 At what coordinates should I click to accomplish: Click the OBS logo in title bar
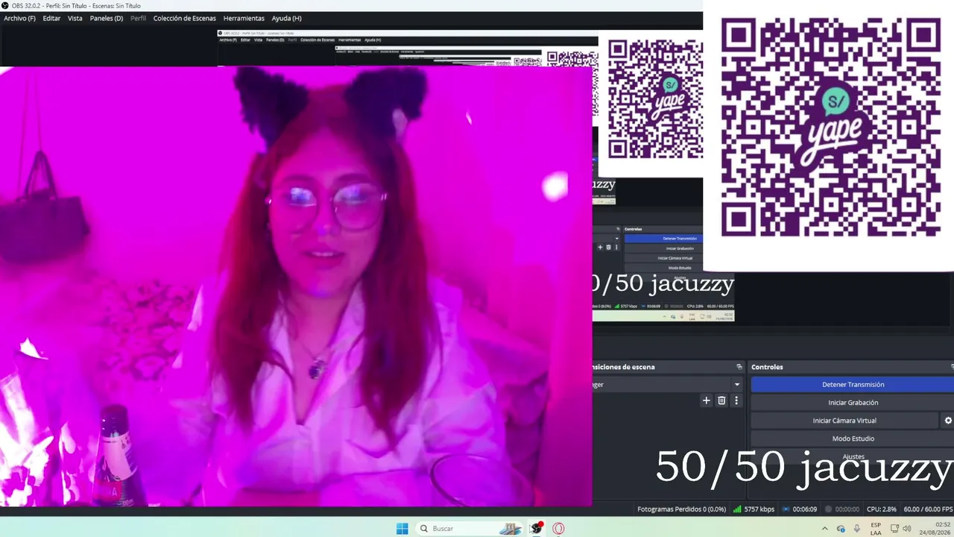pos(5,5)
